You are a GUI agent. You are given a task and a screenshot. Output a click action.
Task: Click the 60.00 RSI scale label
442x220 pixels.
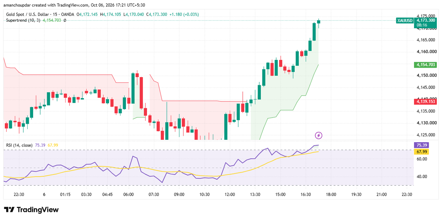(422, 159)
